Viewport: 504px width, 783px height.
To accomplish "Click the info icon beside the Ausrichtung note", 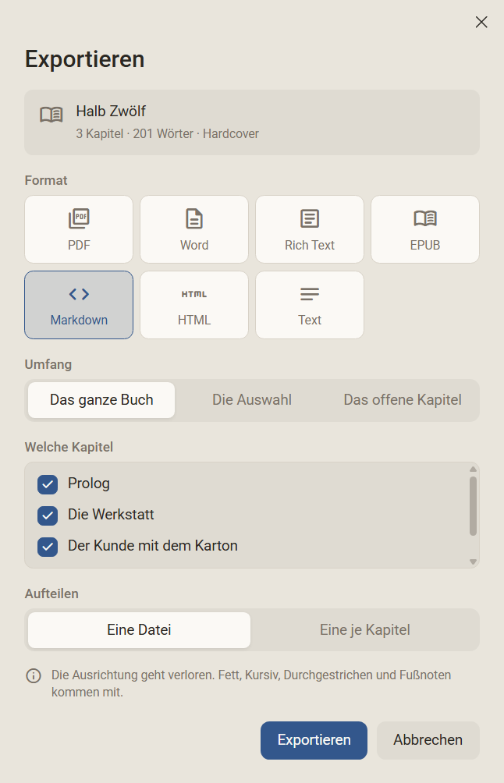I will [x=34, y=676].
